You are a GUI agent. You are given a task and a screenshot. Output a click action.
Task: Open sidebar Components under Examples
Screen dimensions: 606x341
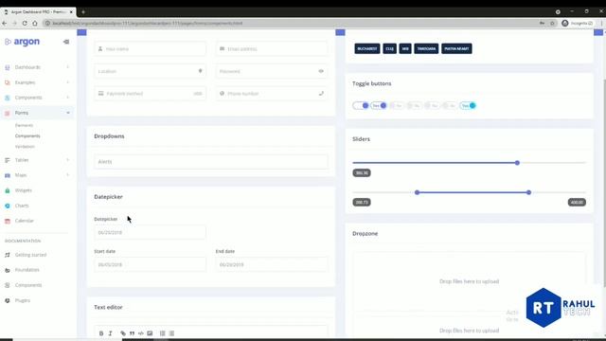(x=28, y=98)
